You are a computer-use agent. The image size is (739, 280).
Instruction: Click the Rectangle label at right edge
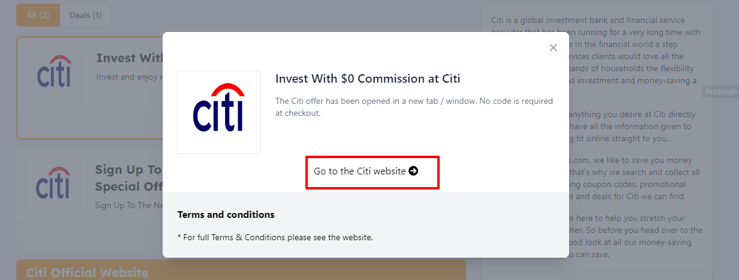(x=720, y=92)
